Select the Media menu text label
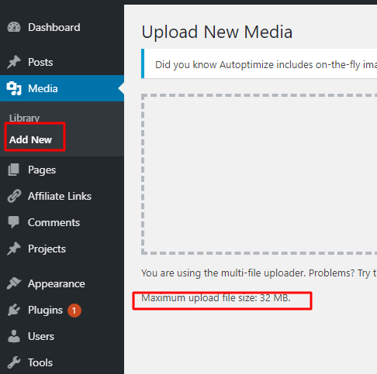The height and width of the screenshot is (374, 377). point(43,88)
